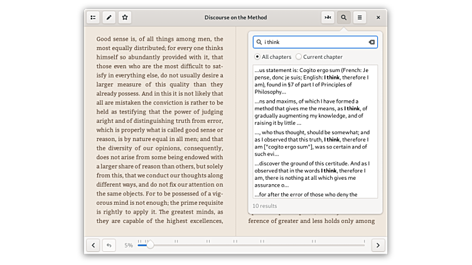Click the 5% reading position label
This screenshot has height=265, width=472.
coord(128,245)
